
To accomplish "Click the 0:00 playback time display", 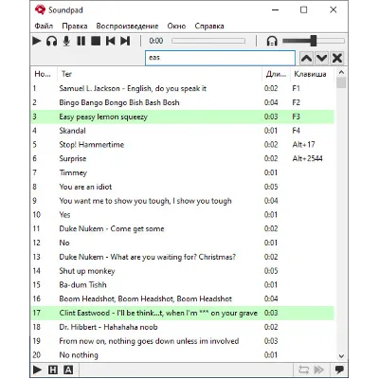I will pyautogui.click(x=156, y=41).
